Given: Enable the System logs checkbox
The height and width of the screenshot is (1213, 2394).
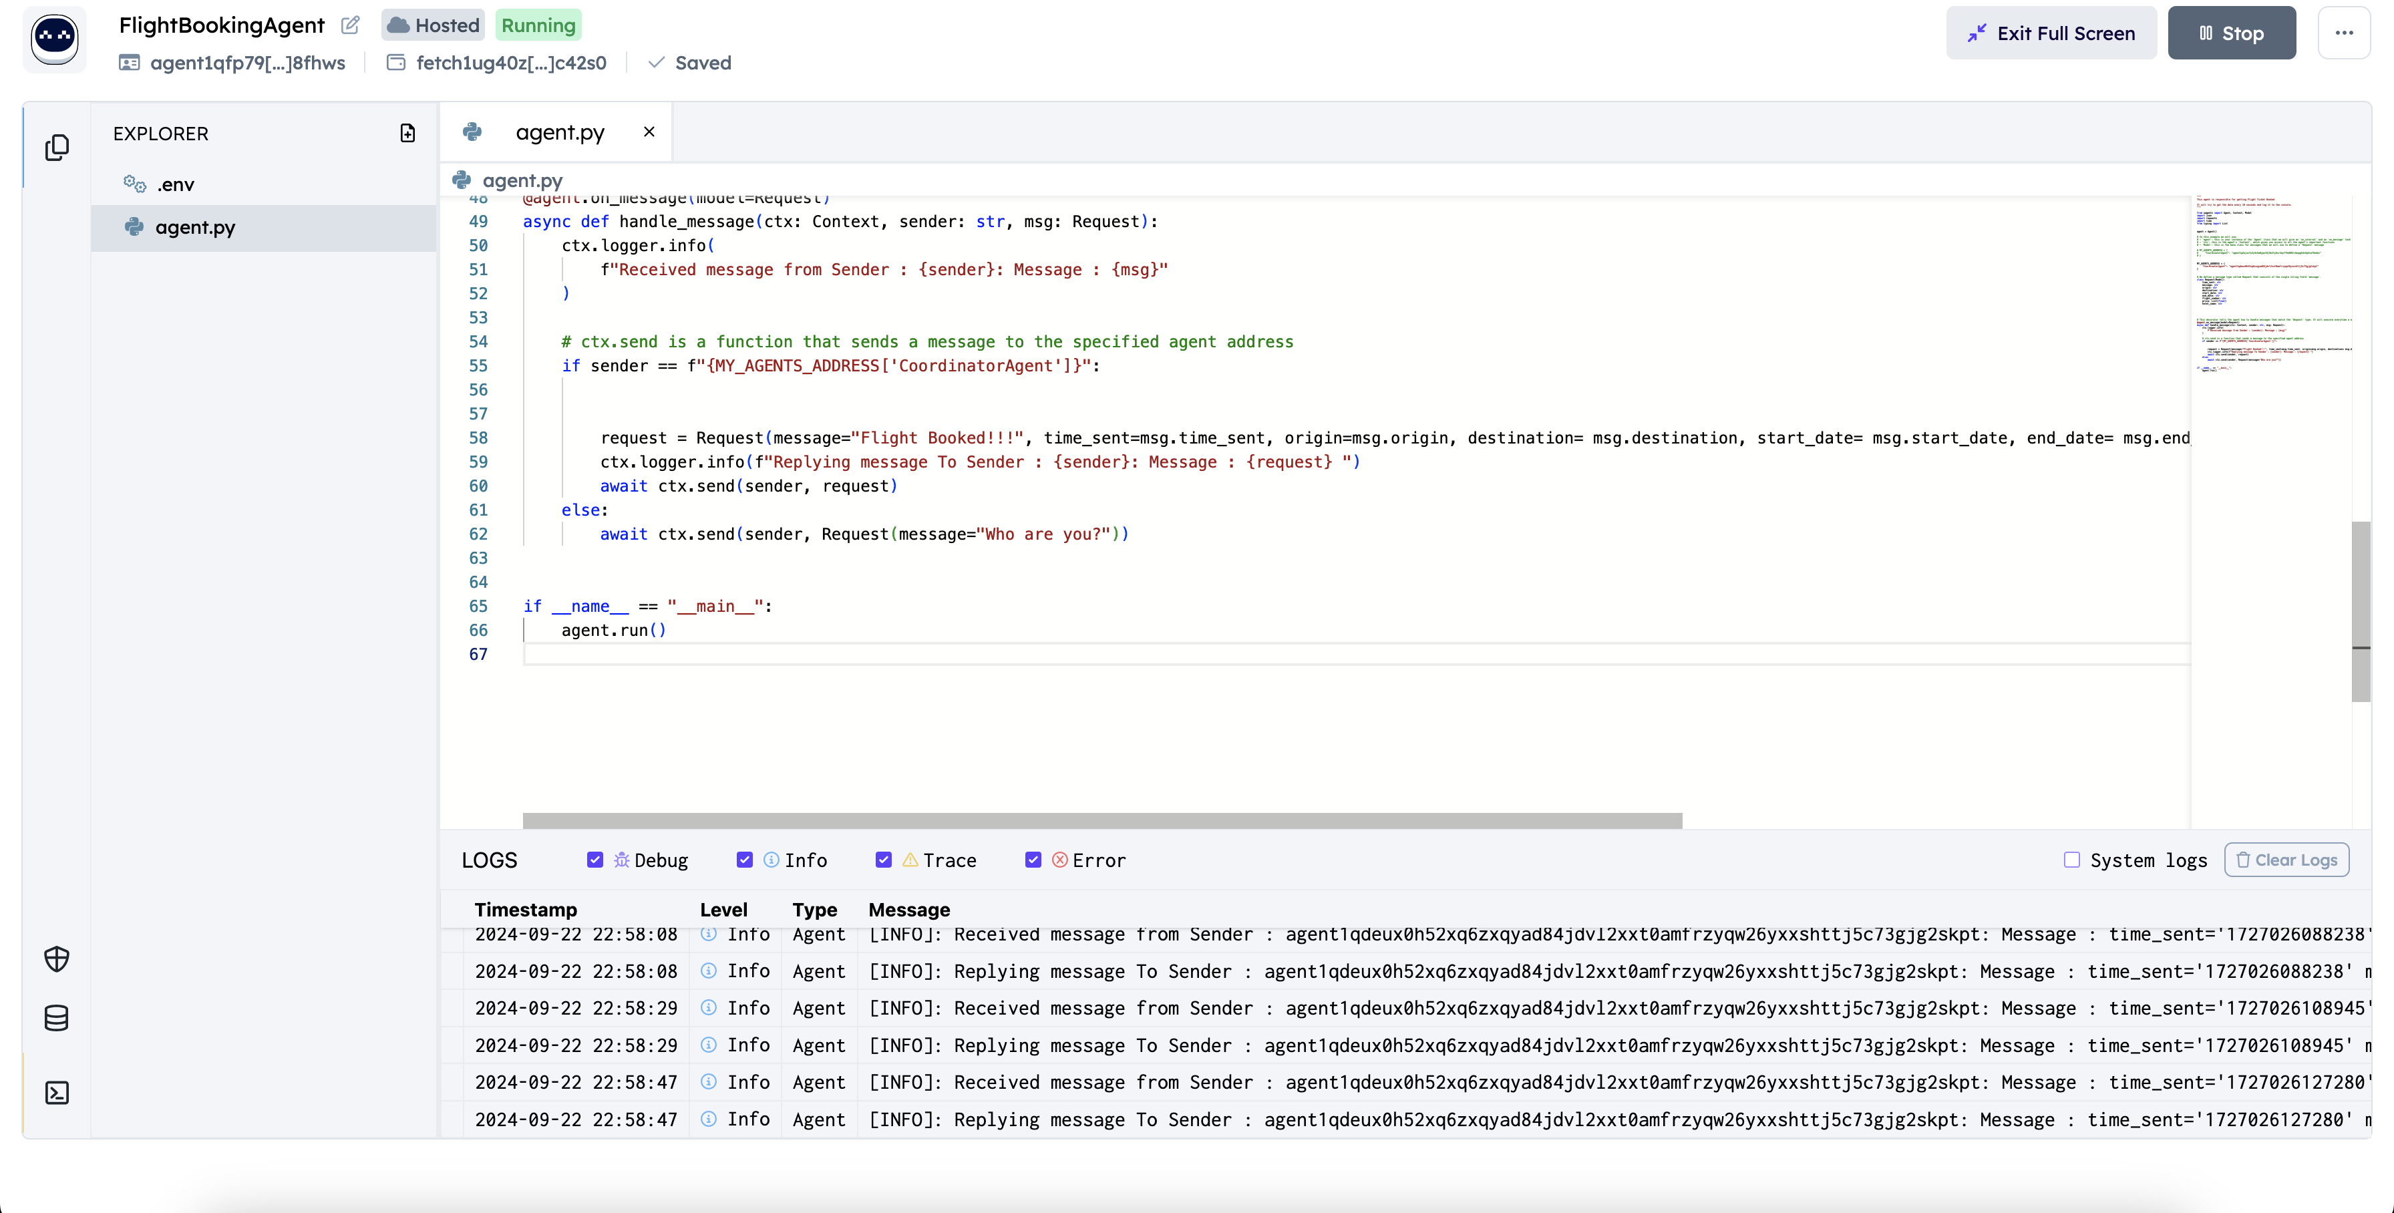Looking at the screenshot, I should pos(2071,860).
